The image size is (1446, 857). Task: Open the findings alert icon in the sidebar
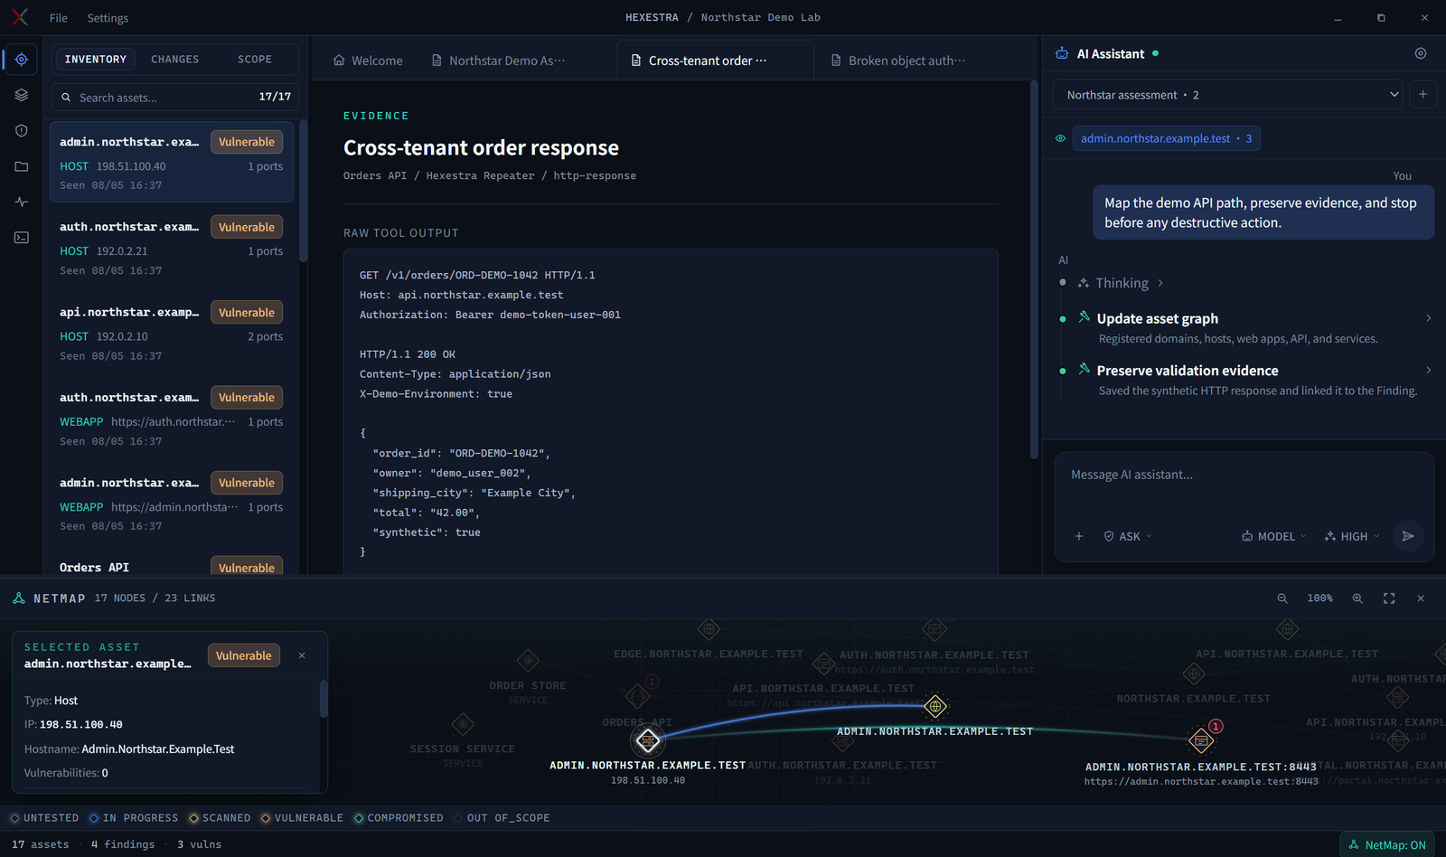[22, 131]
